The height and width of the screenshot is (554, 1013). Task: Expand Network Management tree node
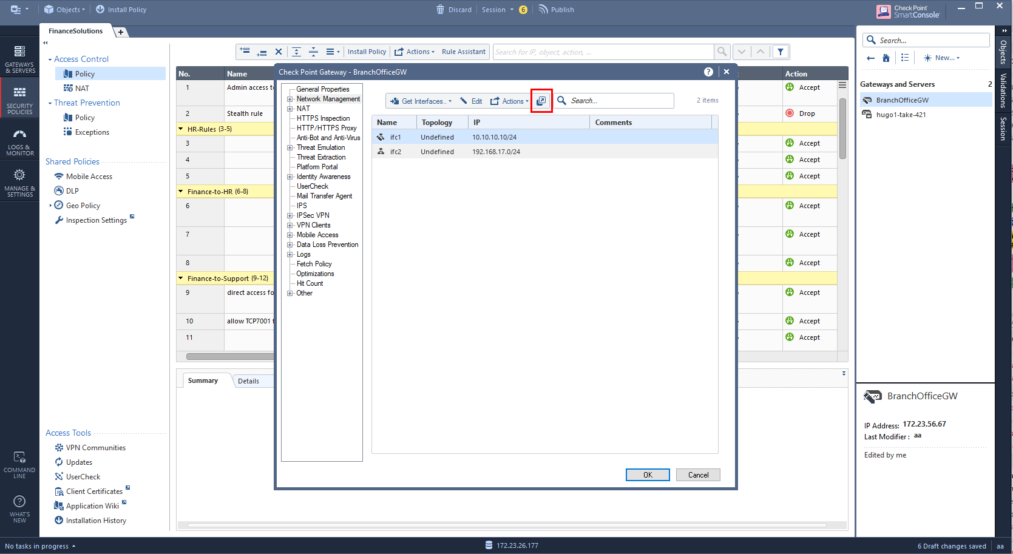290,99
